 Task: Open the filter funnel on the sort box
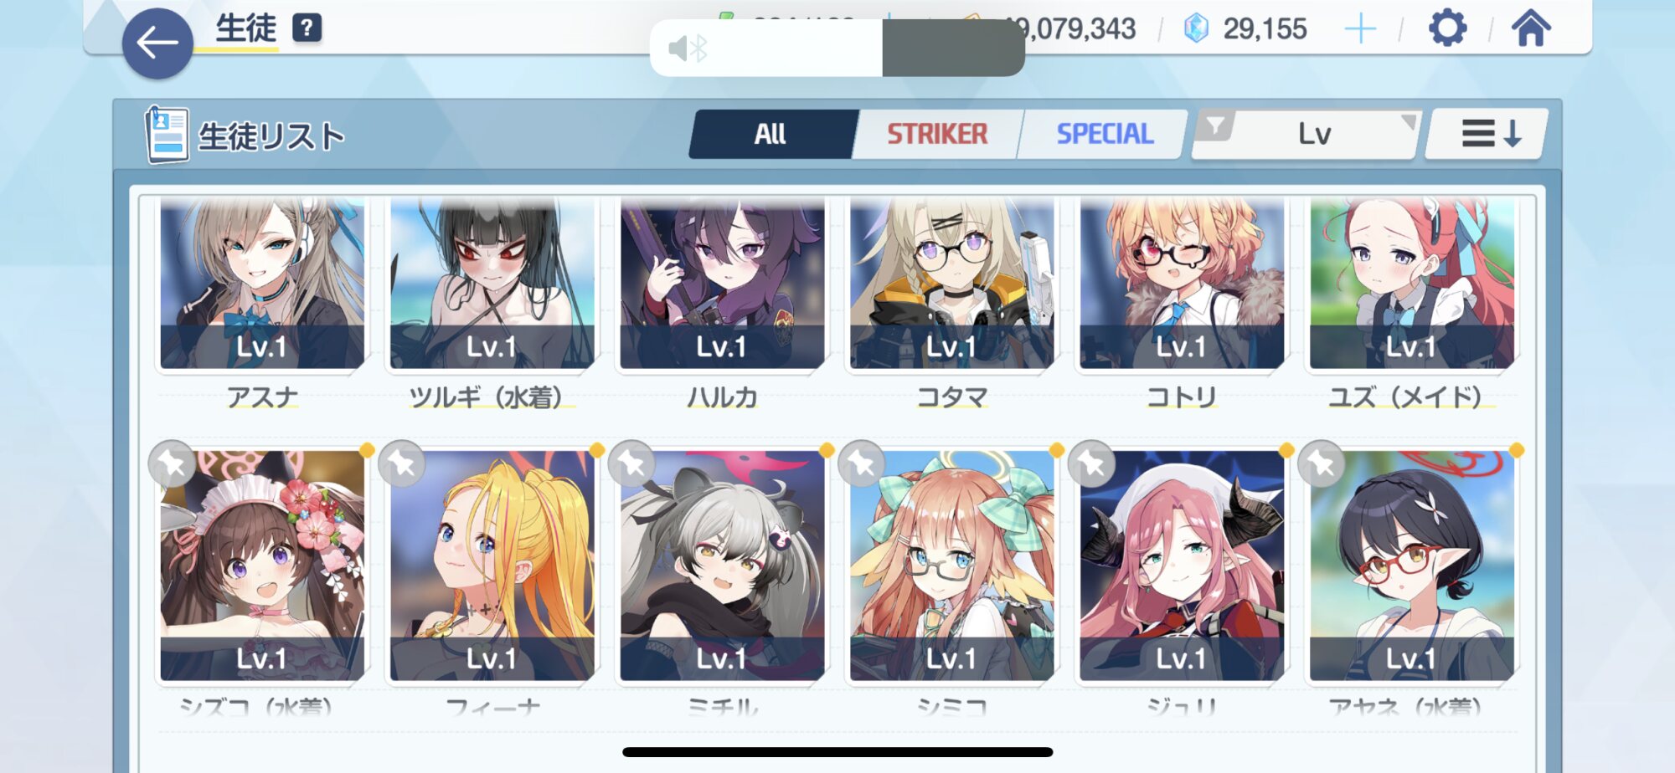1215,126
